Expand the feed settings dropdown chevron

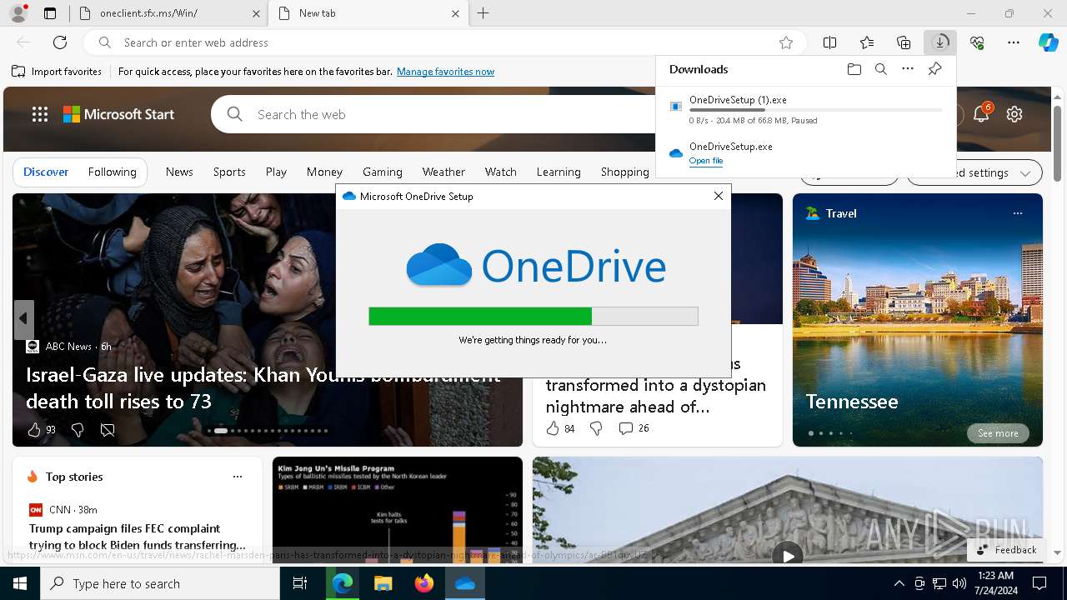point(1025,172)
